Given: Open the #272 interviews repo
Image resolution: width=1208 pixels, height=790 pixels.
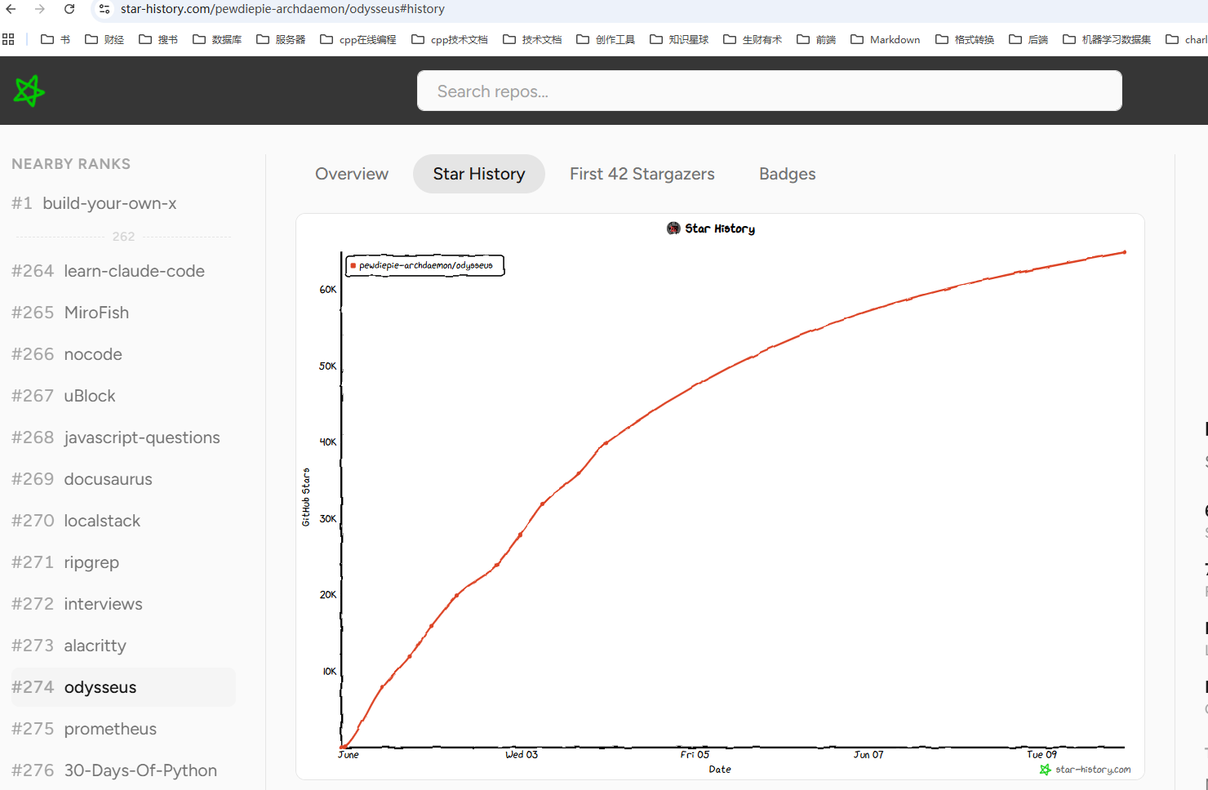Looking at the screenshot, I should [77, 604].
